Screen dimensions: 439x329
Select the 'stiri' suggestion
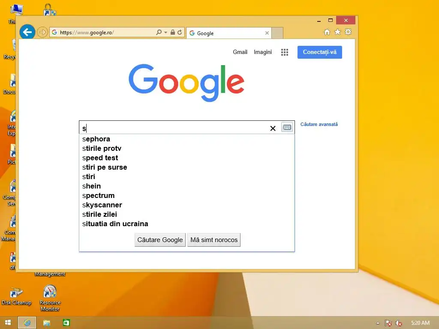[187, 176]
